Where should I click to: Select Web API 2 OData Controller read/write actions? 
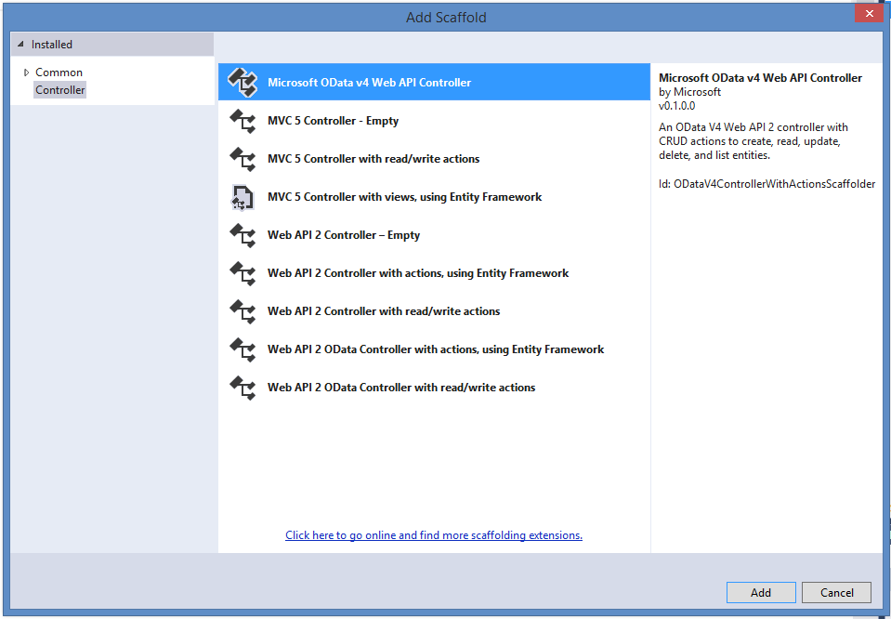coord(434,387)
